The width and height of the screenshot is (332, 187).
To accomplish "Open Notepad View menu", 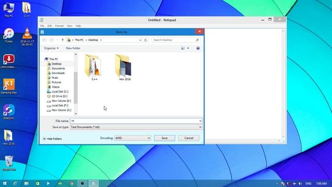I will (70, 26).
